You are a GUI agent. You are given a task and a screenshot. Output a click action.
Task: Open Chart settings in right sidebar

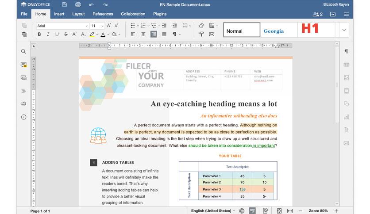tap(346, 117)
